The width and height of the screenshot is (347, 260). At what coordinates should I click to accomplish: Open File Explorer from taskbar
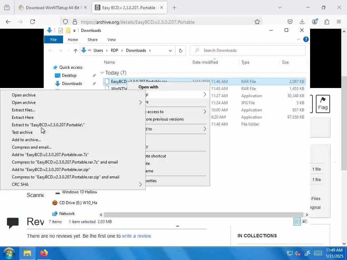click(x=27, y=253)
